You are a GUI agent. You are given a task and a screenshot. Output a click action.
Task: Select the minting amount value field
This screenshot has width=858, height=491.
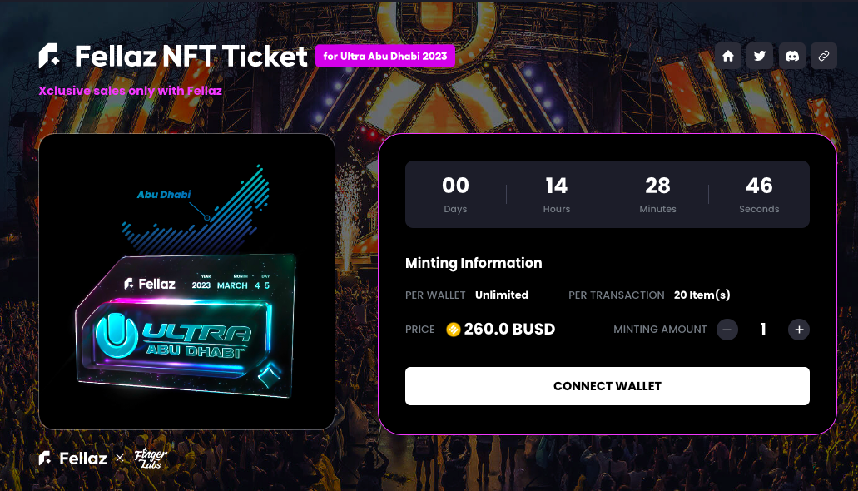763,330
